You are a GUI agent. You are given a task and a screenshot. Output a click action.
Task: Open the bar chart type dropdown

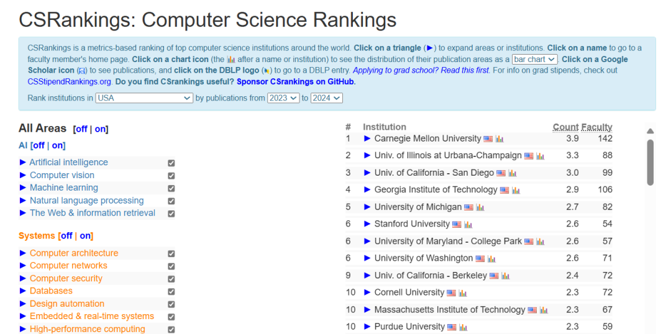click(534, 59)
